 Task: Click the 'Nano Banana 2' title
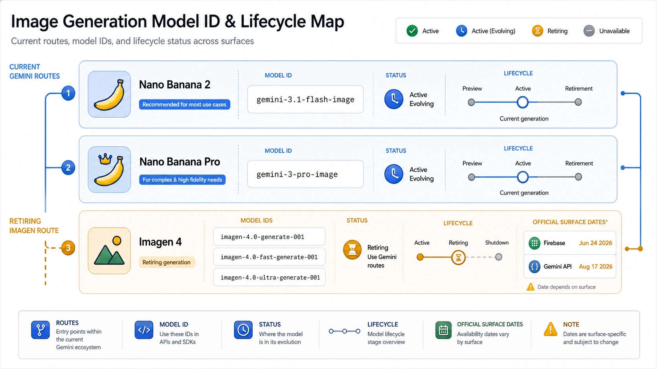(175, 85)
